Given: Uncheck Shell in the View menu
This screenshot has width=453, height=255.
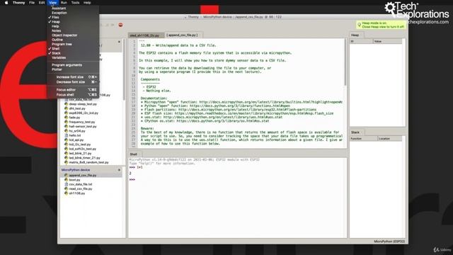Looking at the screenshot, I should [73, 49].
